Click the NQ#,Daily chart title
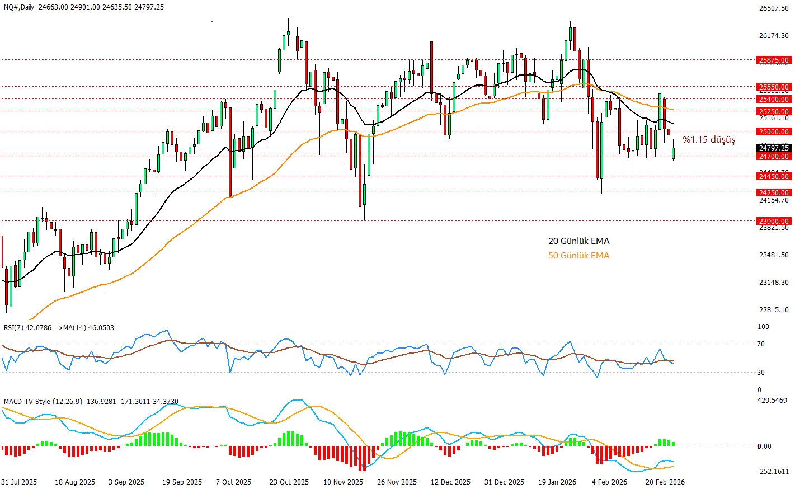Viewport: 795px width, 489px height. coord(19,7)
